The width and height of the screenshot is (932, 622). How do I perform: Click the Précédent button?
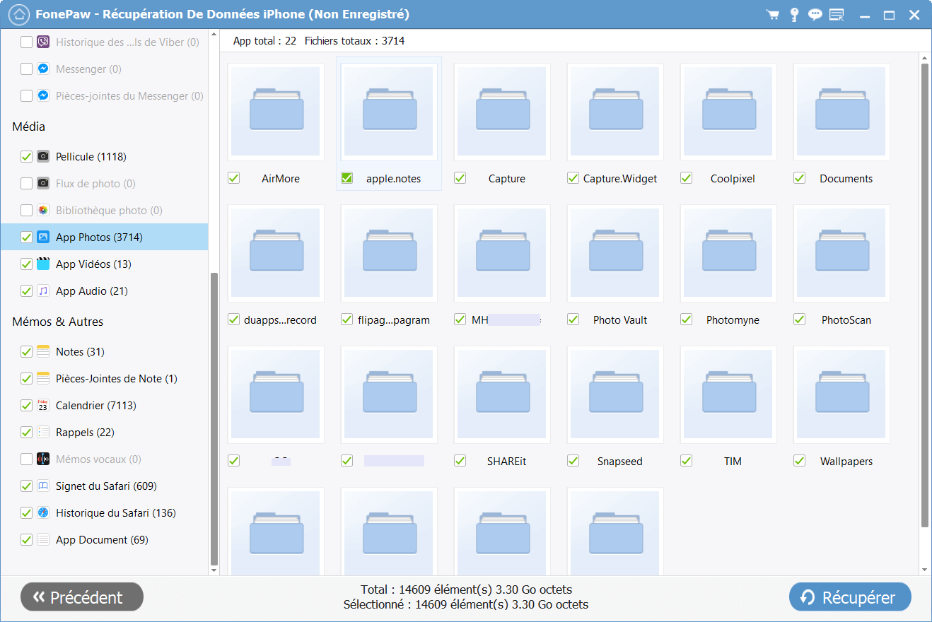82,597
